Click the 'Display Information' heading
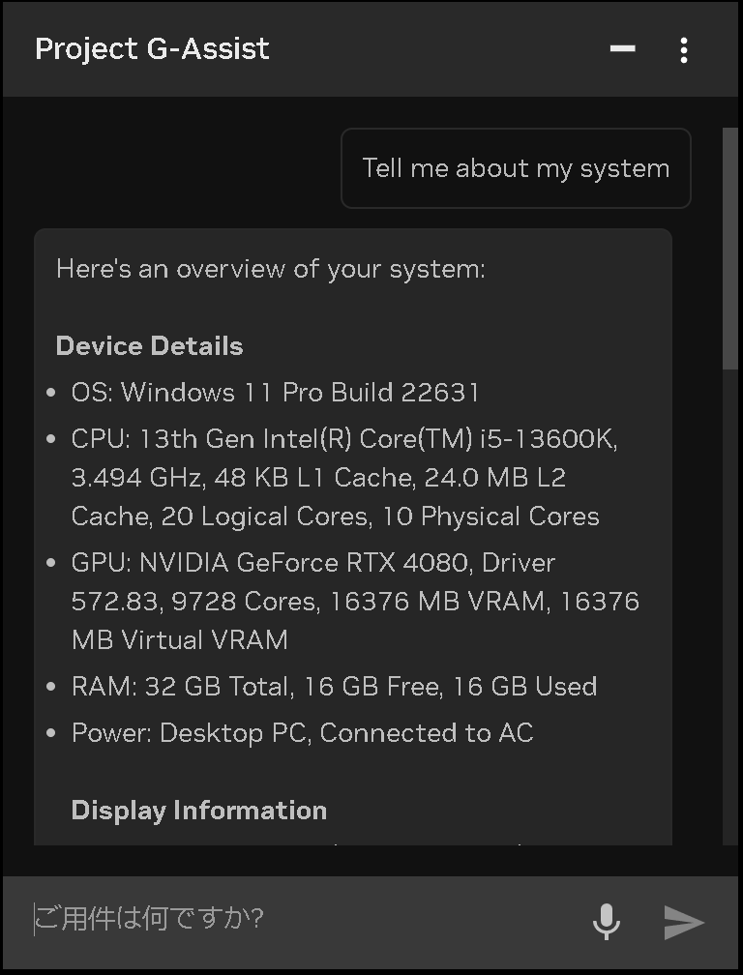The image size is (743, 975). point(198,811)
